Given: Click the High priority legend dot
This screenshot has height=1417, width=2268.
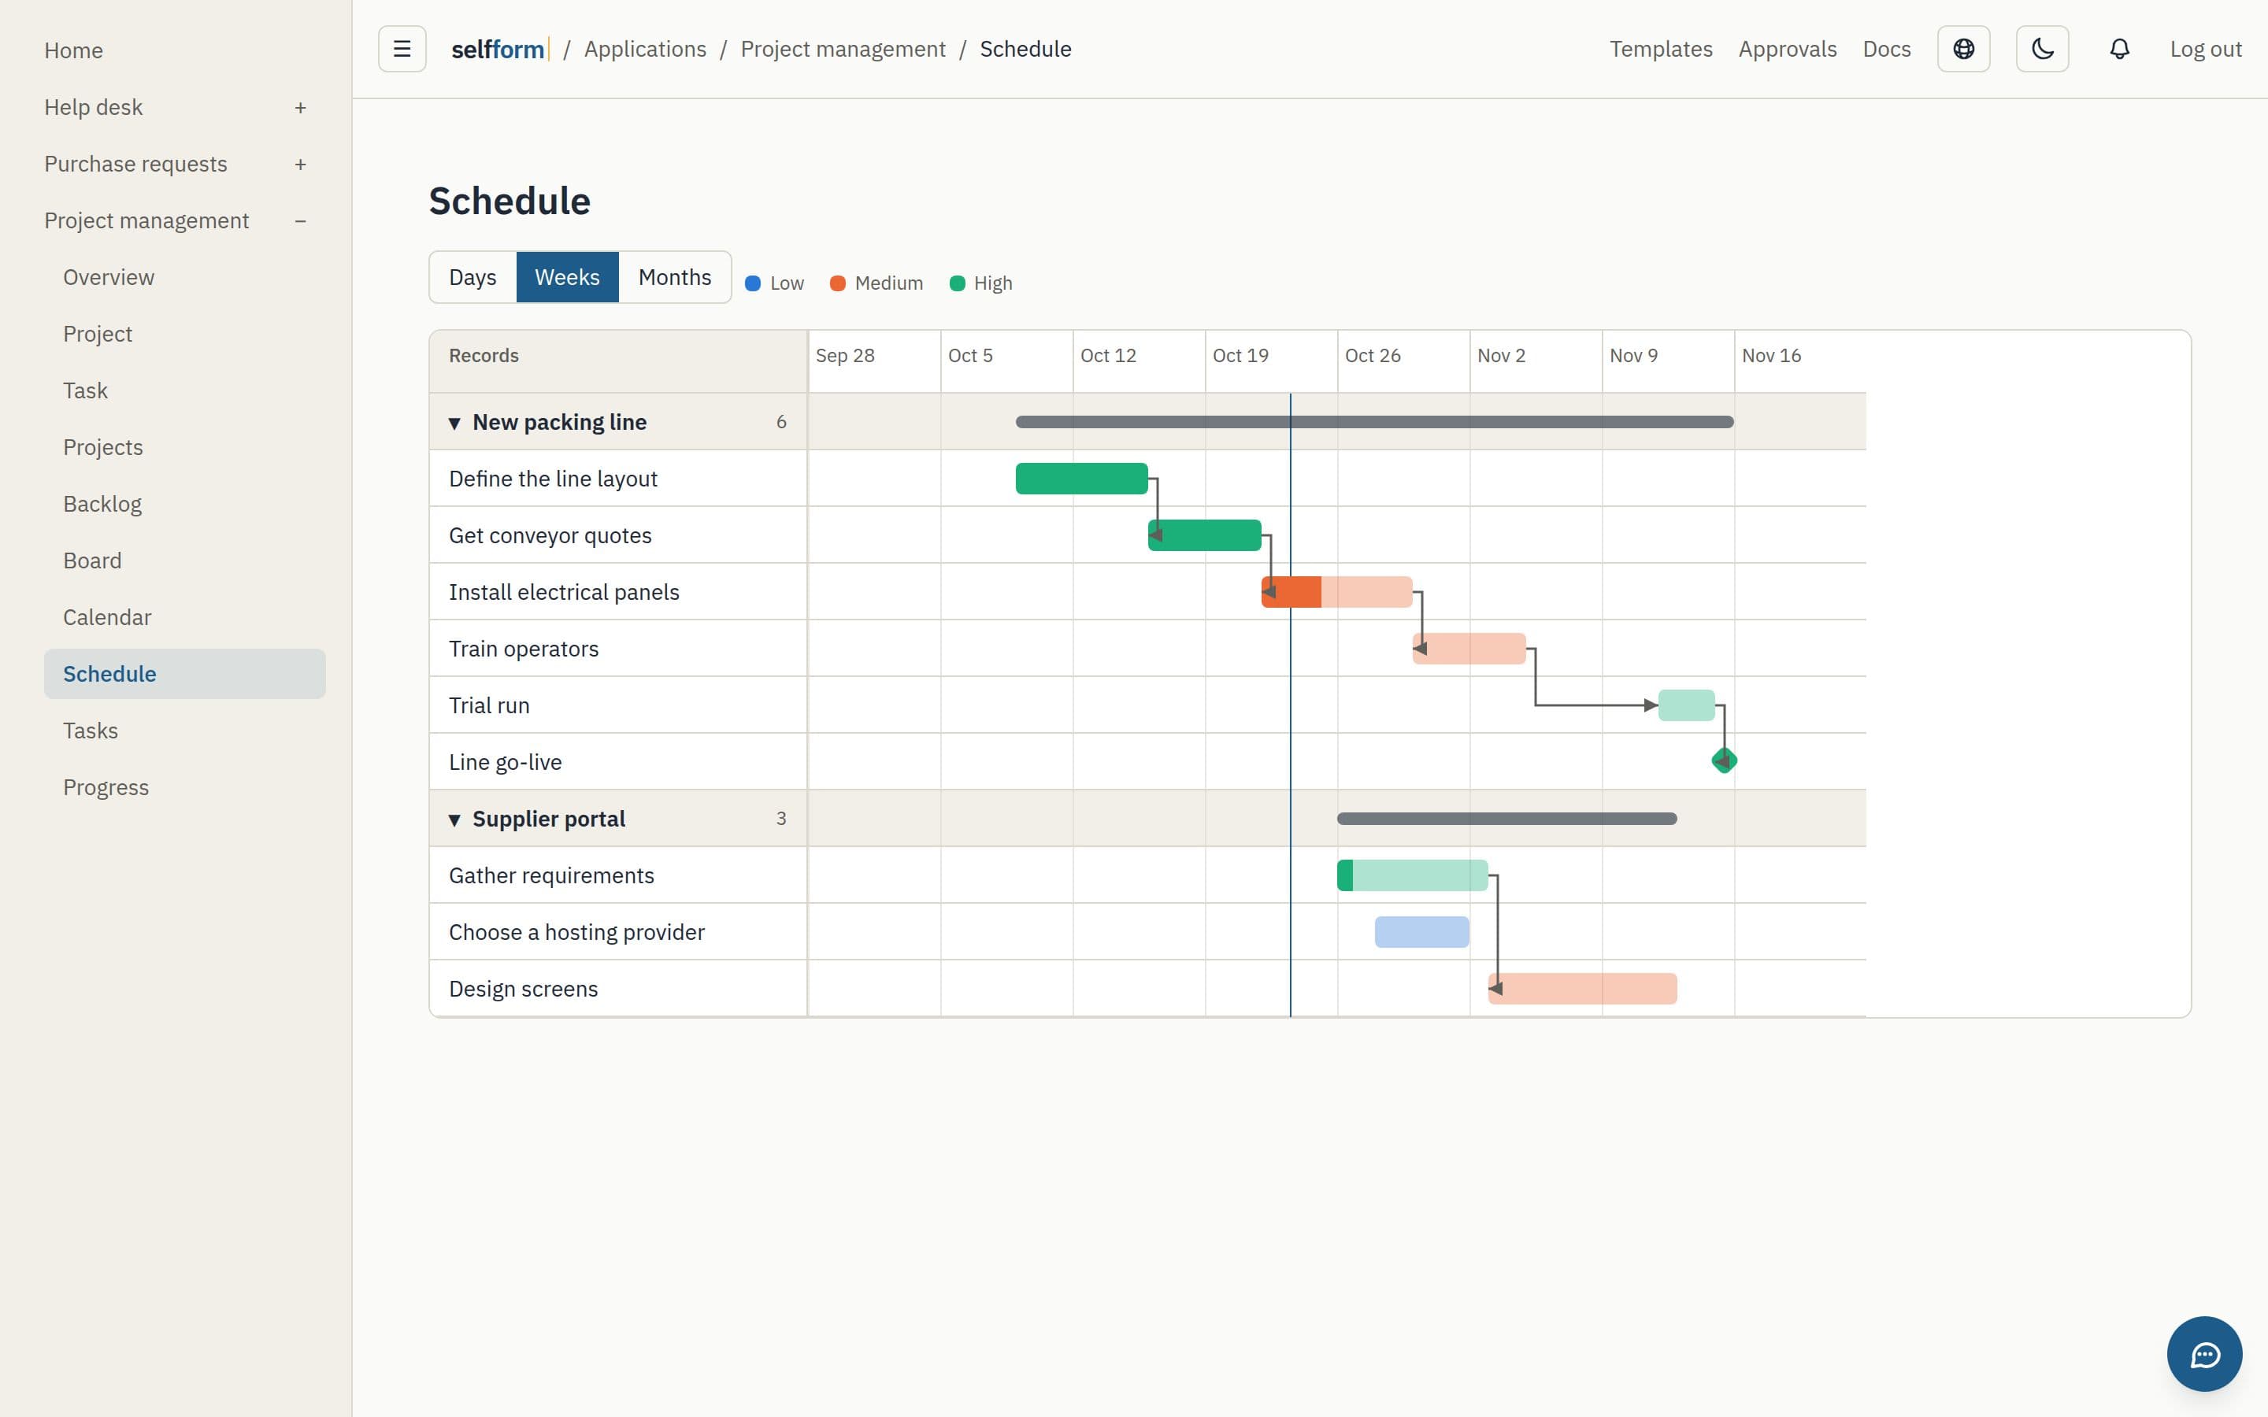Looking at the screenshot, I should (957, 283).
